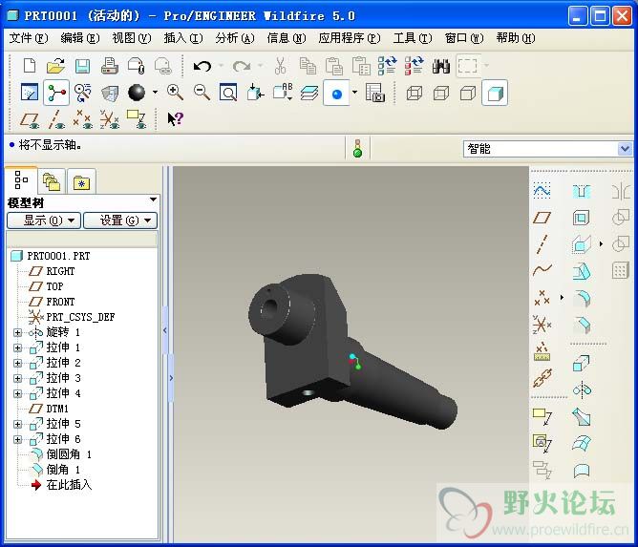Open the 编辑(E) menu

(80, 38)
